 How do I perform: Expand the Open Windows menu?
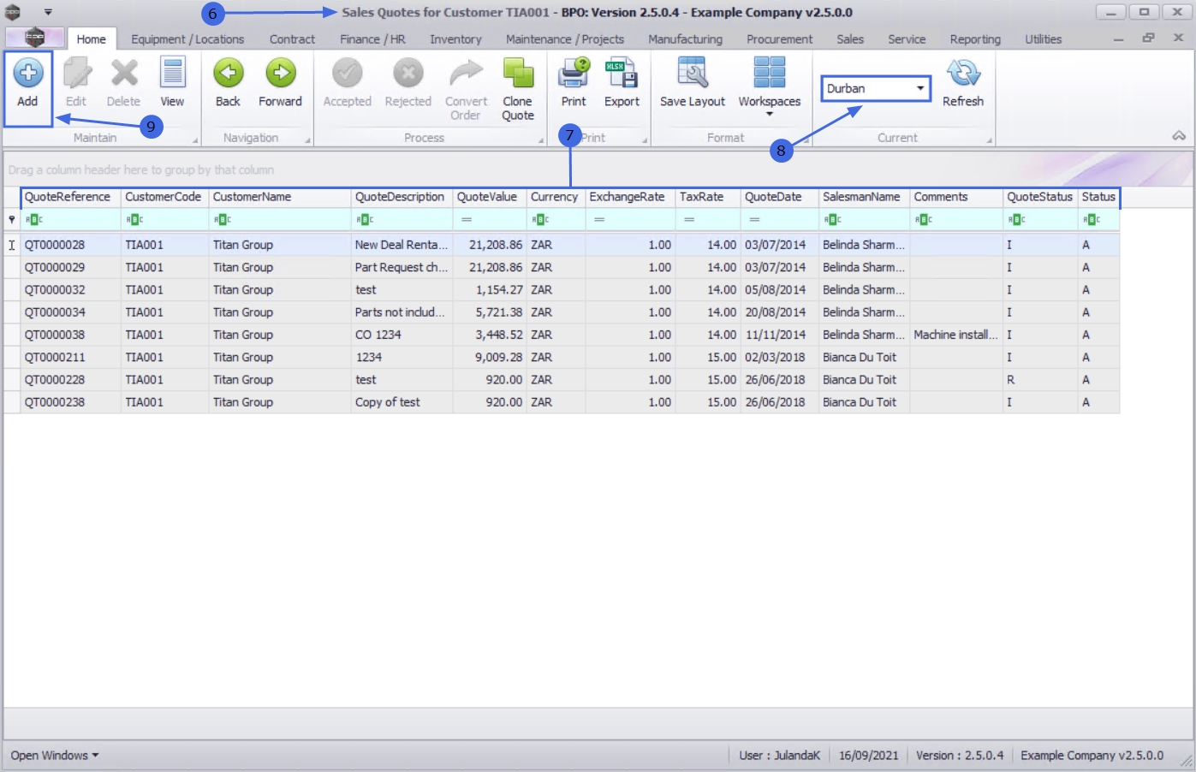(55, 755)
